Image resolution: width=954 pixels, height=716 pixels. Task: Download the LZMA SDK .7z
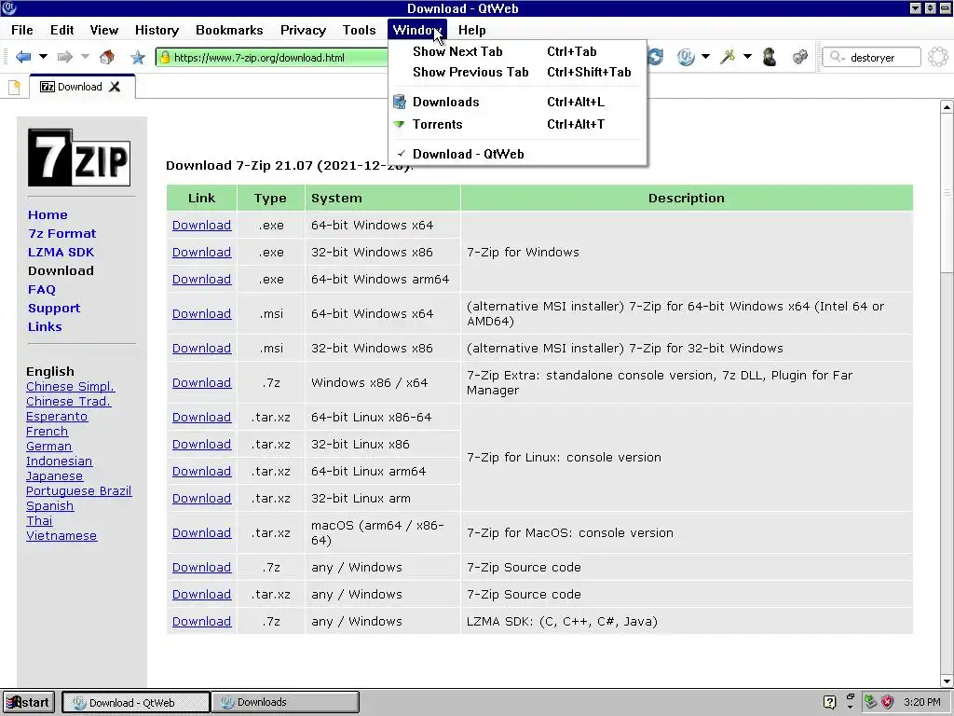(201, 621)
